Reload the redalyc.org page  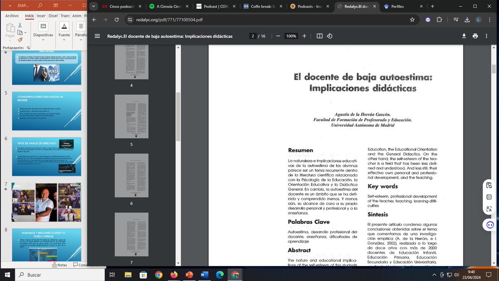[116, 20]
